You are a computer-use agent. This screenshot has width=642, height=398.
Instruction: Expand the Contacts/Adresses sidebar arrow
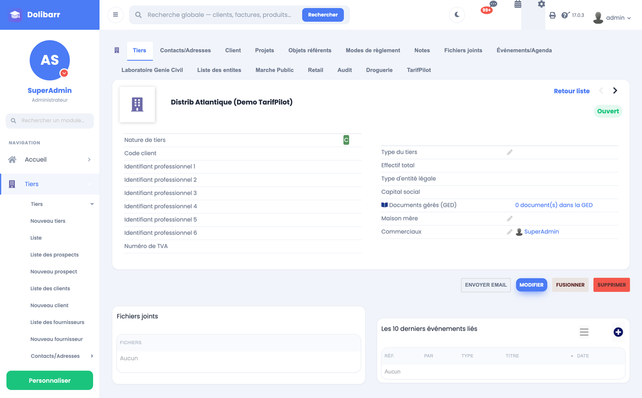92,356
